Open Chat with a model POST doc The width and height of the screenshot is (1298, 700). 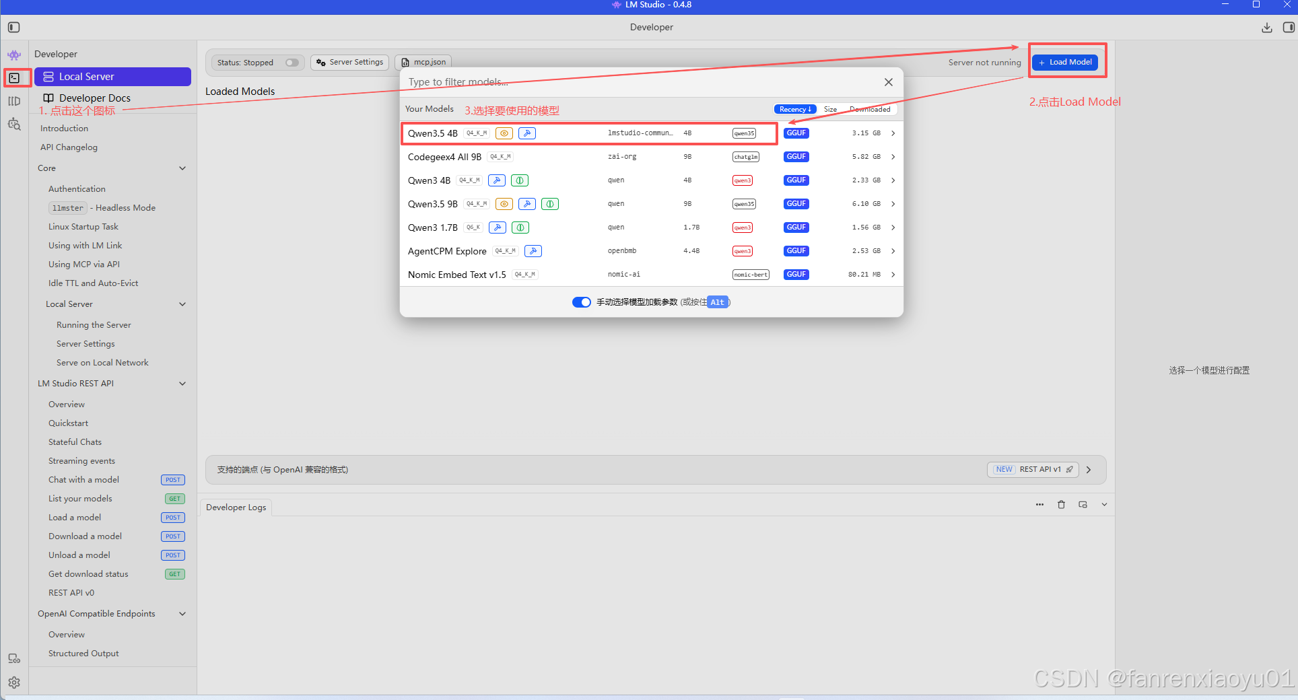tap(116, 480)
